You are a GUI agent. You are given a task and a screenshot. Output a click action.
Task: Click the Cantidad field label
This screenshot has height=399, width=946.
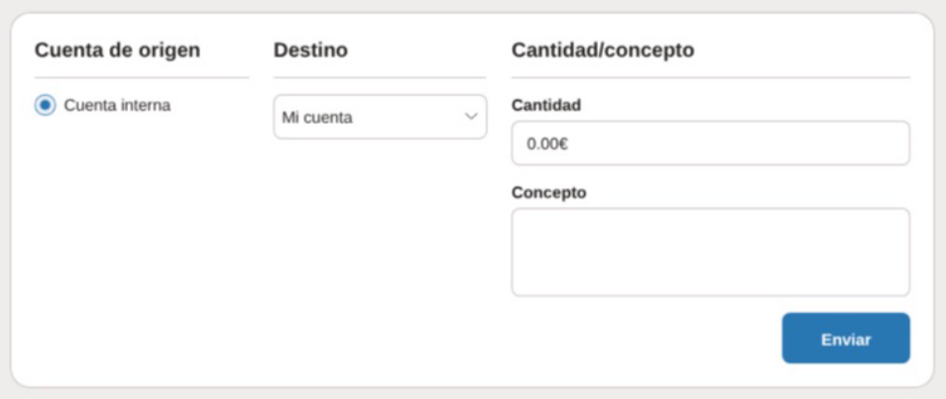[546, 104]
